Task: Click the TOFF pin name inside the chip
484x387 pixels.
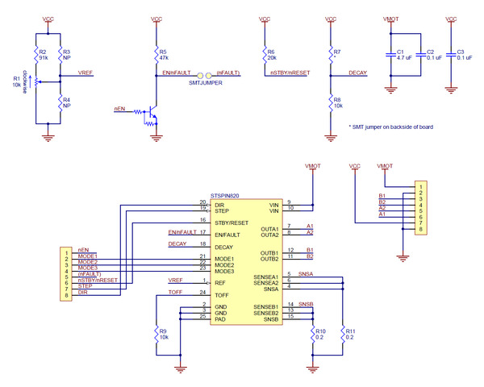Action: click(x=222, y=295)
